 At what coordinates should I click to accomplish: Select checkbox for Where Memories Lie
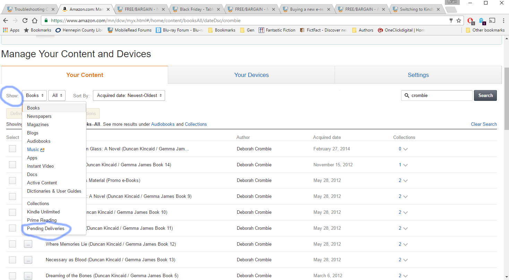(x=12, y=244)
